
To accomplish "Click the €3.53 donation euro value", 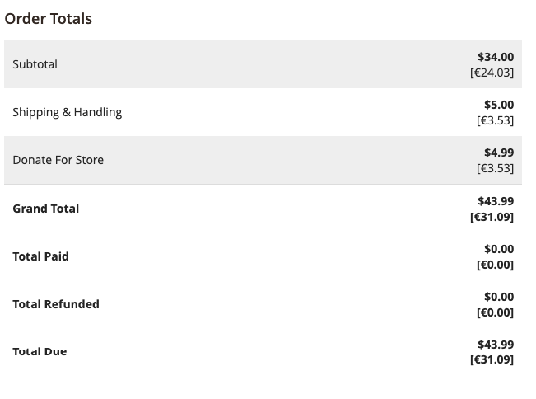I will 496,168.
